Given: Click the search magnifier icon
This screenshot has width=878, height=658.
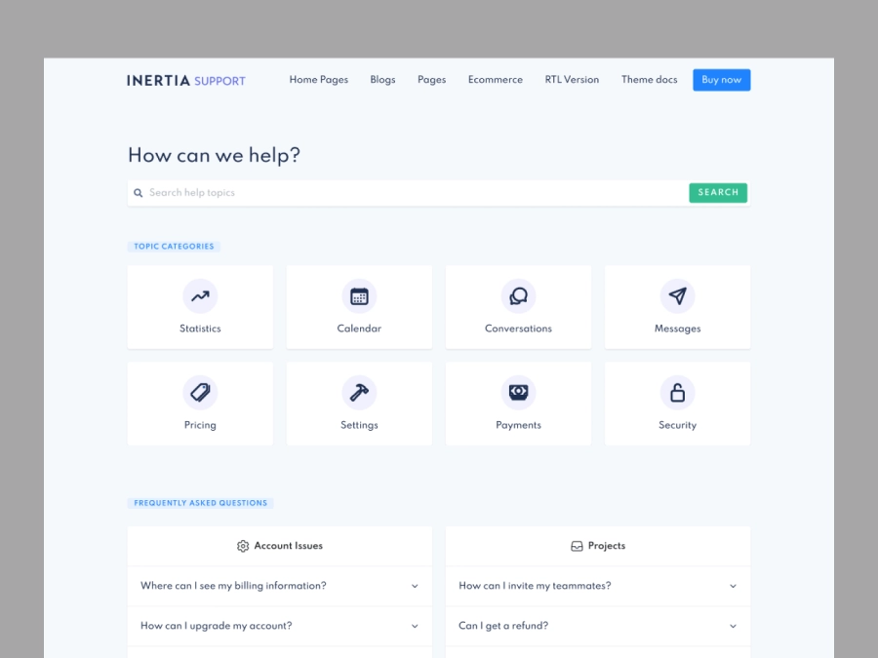Looking at the screenshot, I should point(139,192).
